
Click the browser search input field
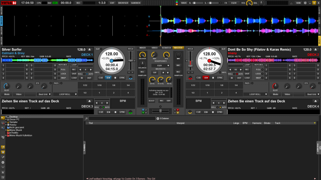(x=122, y=118)
